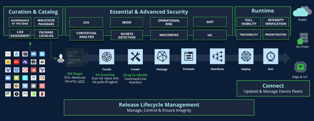Click the Contextual Analysis box
This screenshot has width=314, height=121.
tap(86, 35)
